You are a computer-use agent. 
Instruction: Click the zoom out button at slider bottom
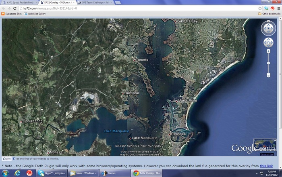[x=268, y=76]
